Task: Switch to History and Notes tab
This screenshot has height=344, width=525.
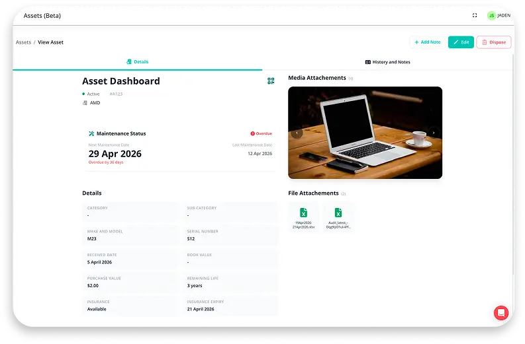Action: click(387, 62)
